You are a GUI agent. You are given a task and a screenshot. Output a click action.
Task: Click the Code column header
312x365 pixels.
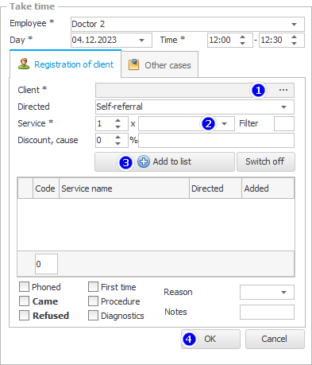click(45, 188)
